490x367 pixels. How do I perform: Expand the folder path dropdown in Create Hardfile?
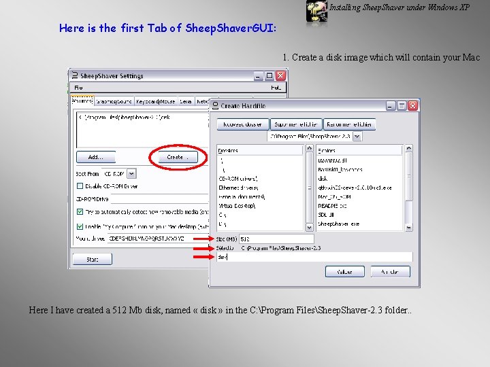(x=357, y=137)
